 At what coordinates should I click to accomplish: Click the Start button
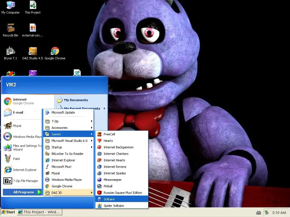pos(8,212)
